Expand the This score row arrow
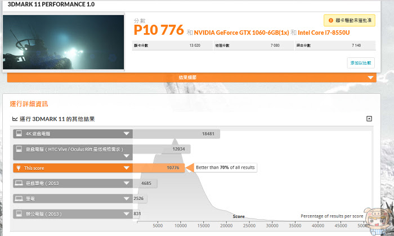This screenshot has height=236, width=394. point(127,168)
